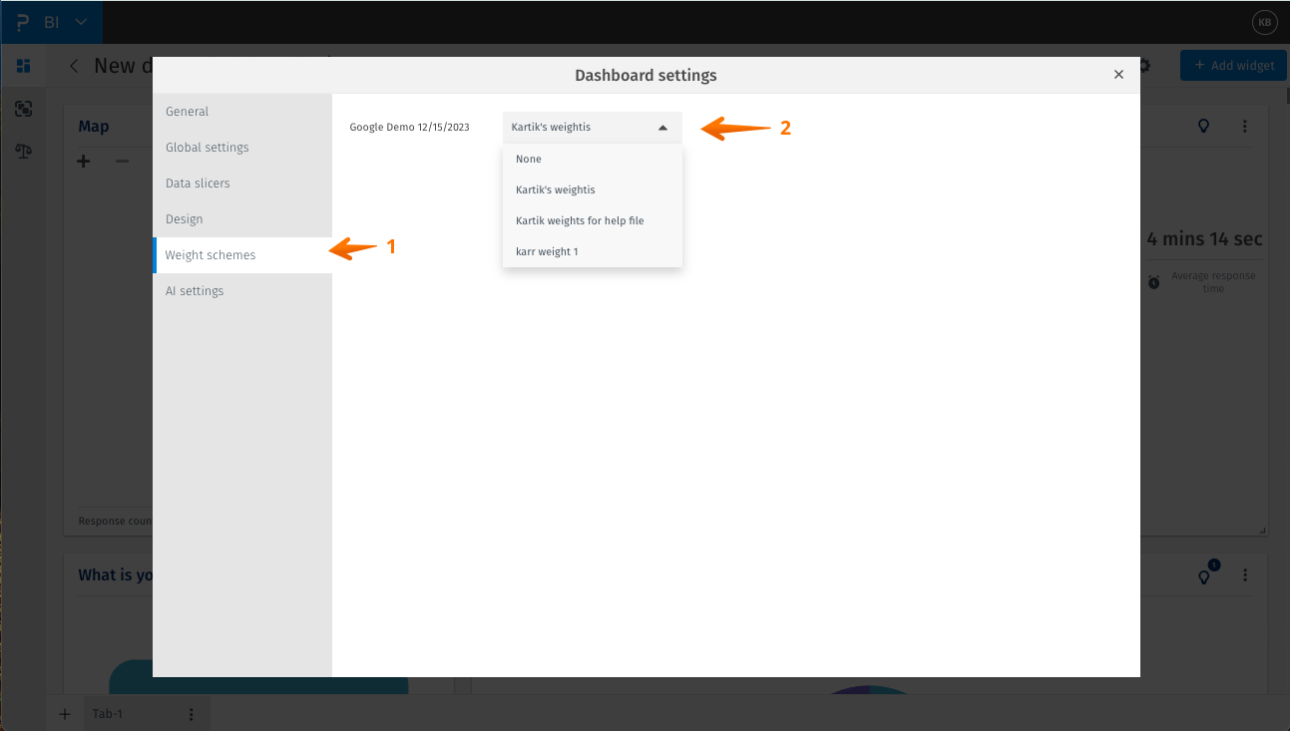Screen dimensions: 1290x731
Task: Open the General settings section
Action: 242,112
